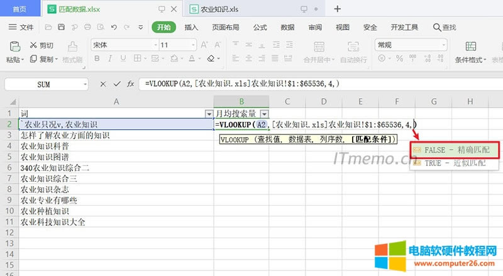This screenshot has height=276, width=503.
Task: Select FALSE - 精确匹配 option
Action: pos(455,150)
